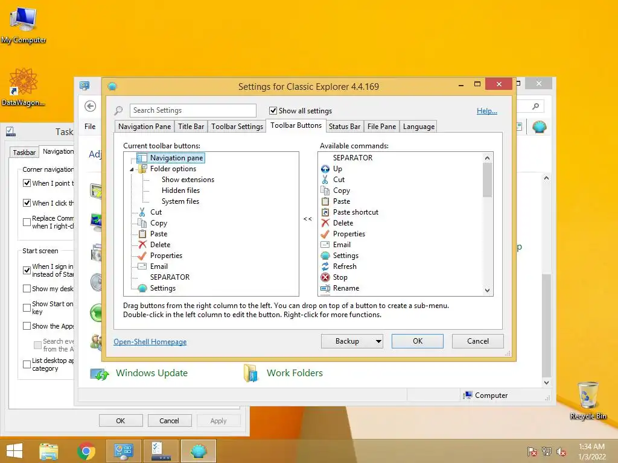Uncheck 'When I click' corner checkbox

(27, 203)
